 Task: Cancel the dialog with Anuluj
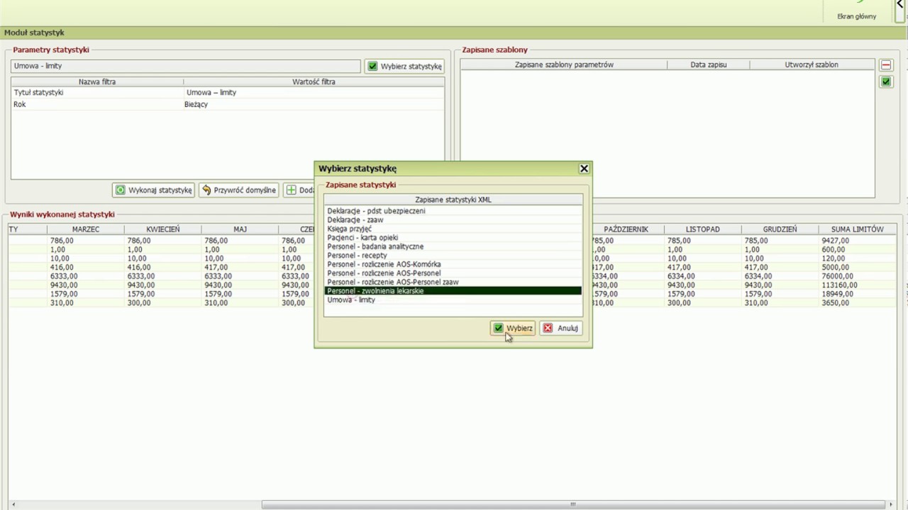point(560,328)
